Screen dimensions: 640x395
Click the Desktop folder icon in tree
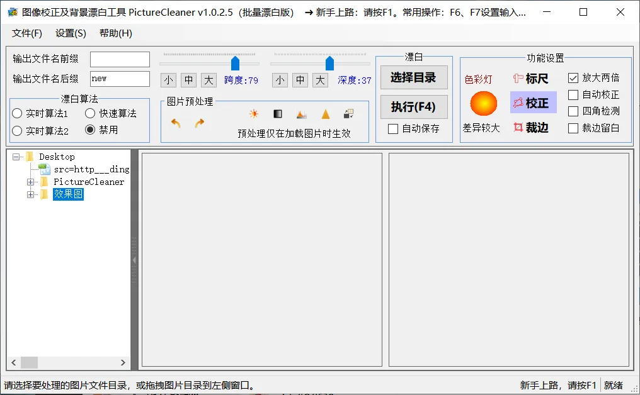30,157
